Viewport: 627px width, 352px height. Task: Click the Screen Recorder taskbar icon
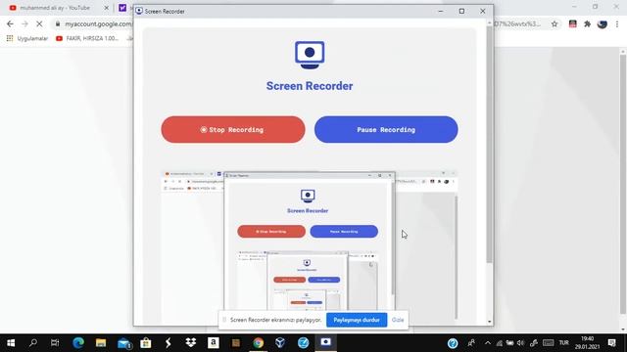(325, 343)
